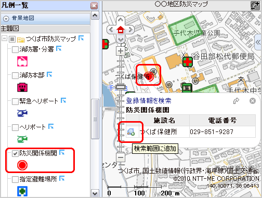Image resolution: width=262 pixels, height=198 pixels.
Task: Click the zoom level slider handle
Action: click(x=121, y=87)
